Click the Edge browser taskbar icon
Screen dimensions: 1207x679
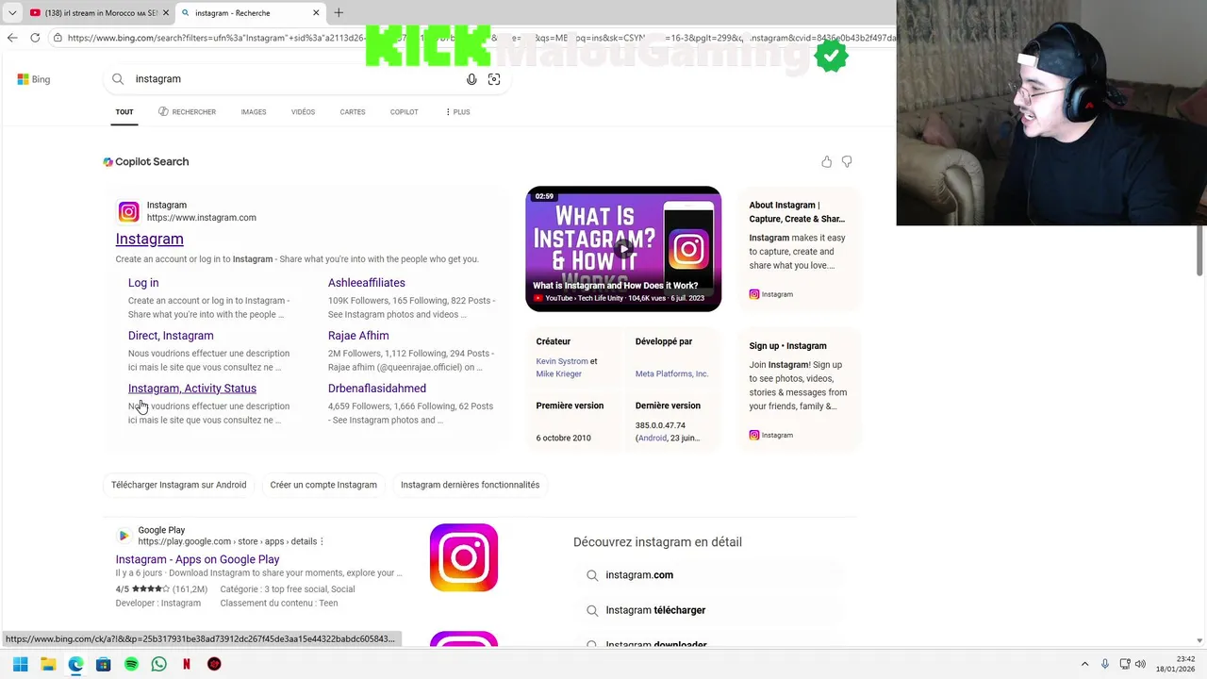click(75, 664)
